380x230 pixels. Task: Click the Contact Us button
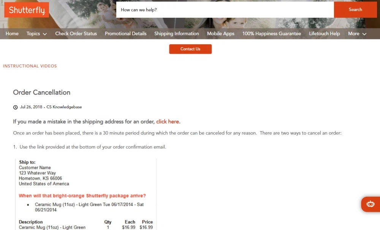pyautogui.click(x=190, y=49)
